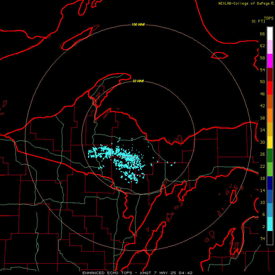Click the medium blue 10 K FT swatch
Image resolution: width=275 pixels, height=275 pixels.
(270, 196)
